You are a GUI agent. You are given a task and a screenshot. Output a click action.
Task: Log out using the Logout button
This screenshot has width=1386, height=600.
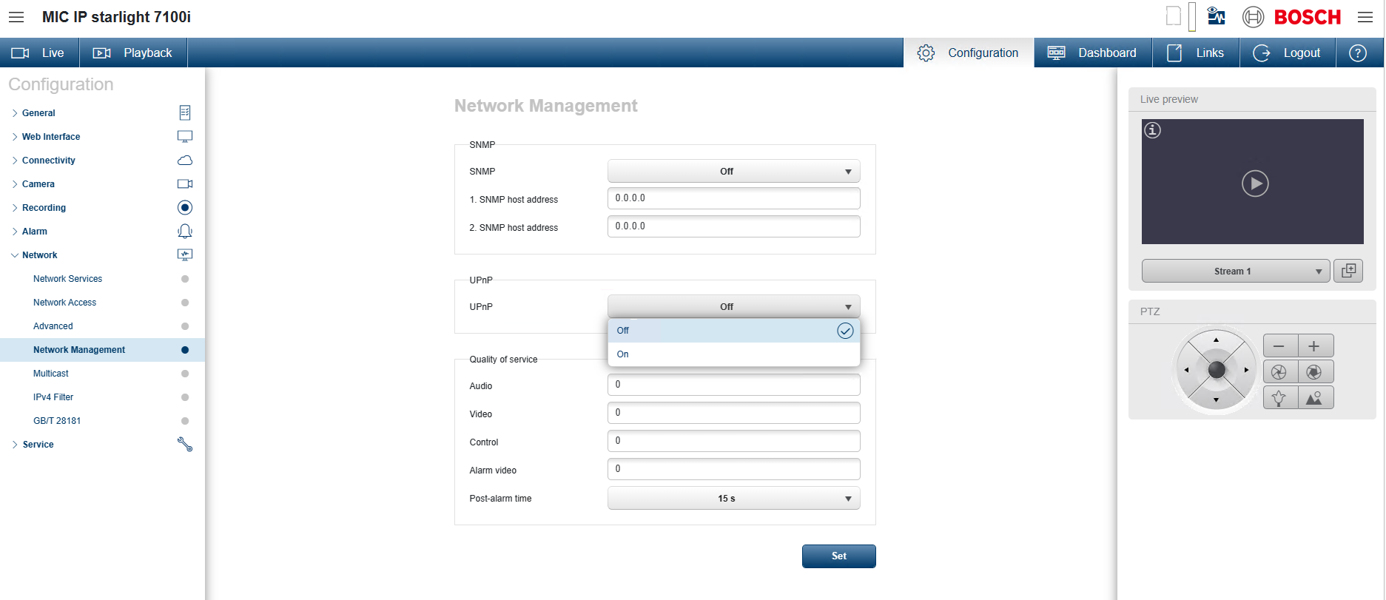1288,53
